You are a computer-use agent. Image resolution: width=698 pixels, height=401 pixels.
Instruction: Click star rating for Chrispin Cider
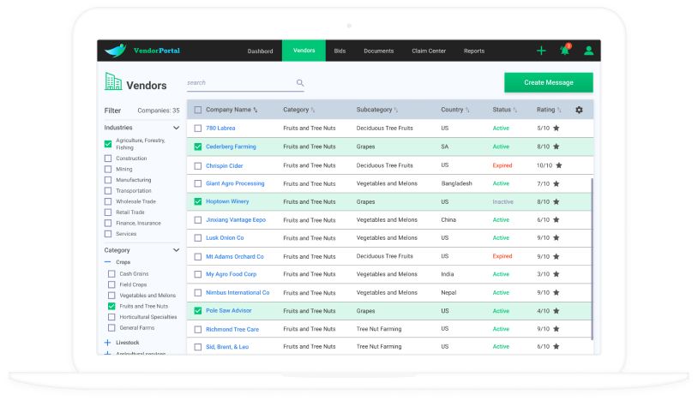pos(559,165)
